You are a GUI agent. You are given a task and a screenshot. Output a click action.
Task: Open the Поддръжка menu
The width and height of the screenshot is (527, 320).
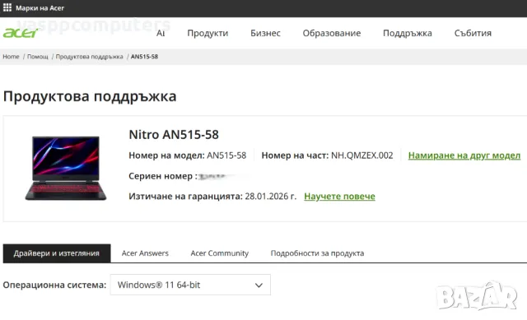408,33
